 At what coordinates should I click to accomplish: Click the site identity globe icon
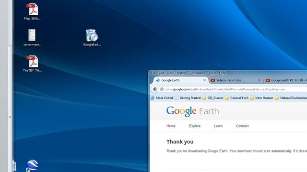point(162,89)
